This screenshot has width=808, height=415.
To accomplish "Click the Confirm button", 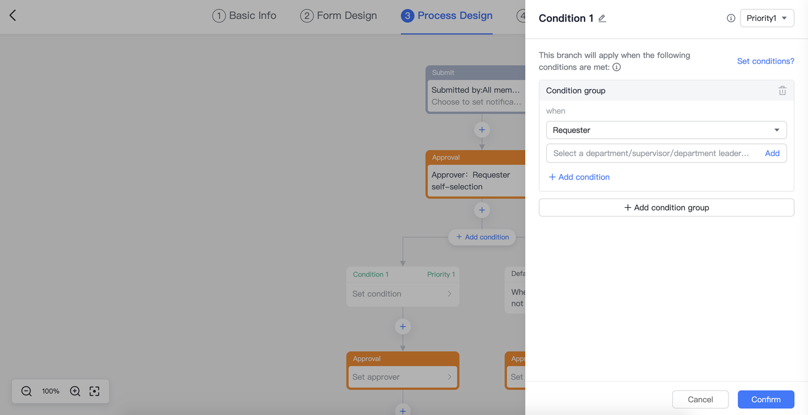I will (766, 399).
